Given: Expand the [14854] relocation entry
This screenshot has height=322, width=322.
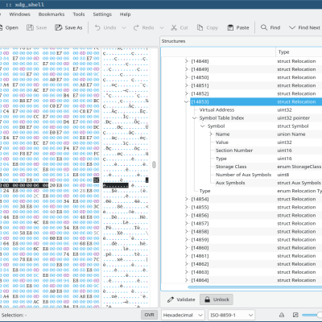Looking at the screenshot, I should point(187,199).
